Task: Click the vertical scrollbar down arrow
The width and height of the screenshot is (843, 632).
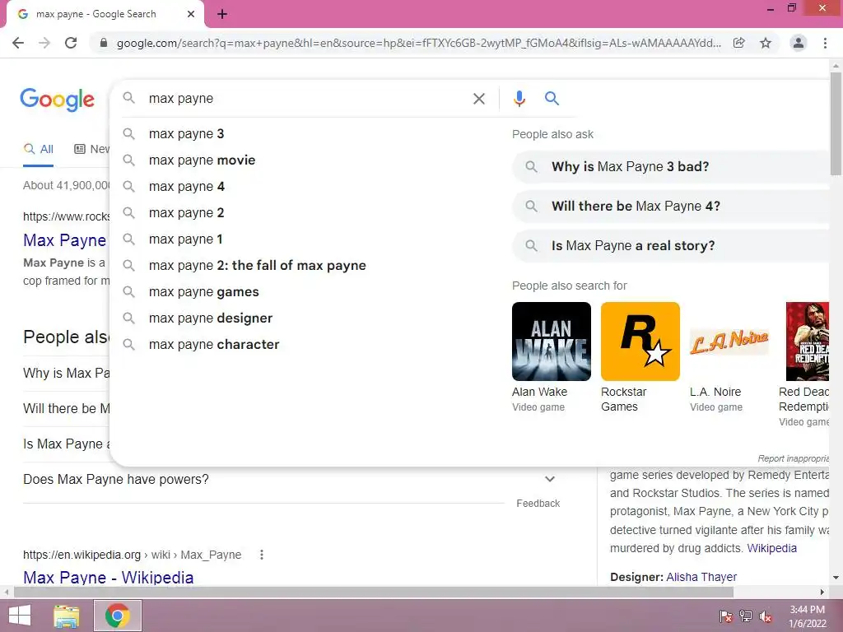Action: click(836, 578)
